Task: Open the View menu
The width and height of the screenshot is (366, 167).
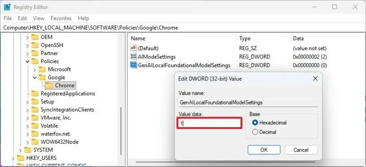Action: tap(38, 18)
